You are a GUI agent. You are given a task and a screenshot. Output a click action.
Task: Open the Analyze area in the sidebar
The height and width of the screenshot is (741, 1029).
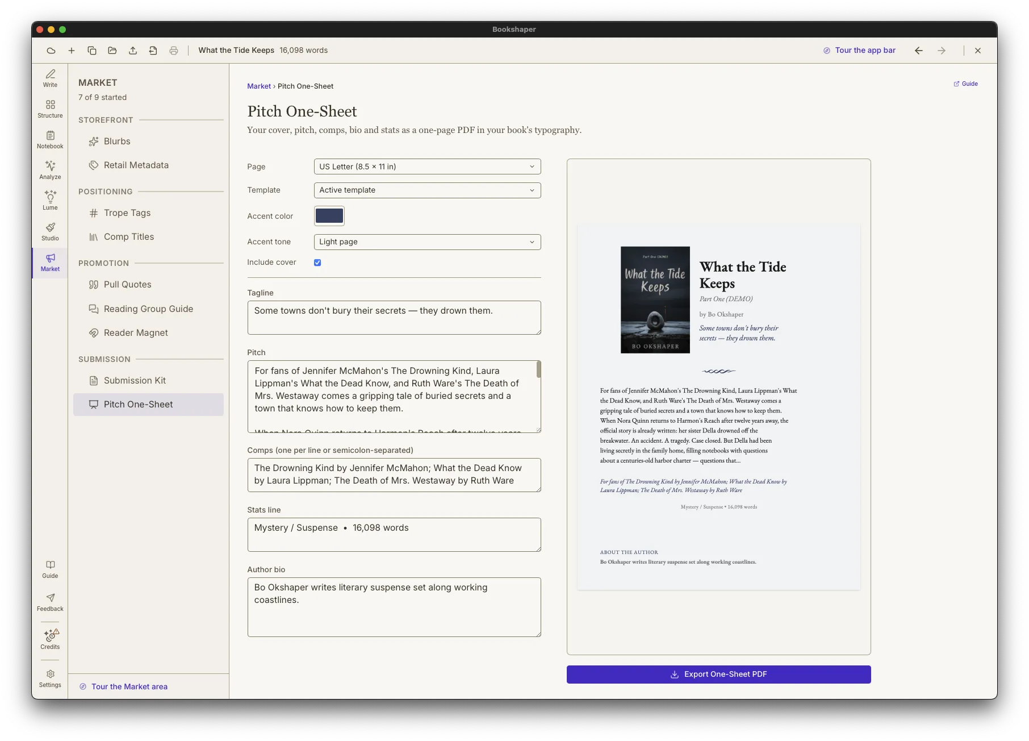point(50,170)
